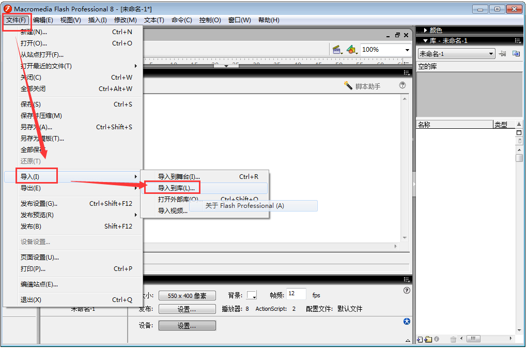527x348 pixels.
Task: Minimize the document window
Action: [388, 35]
